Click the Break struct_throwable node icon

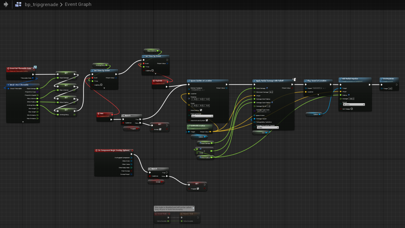8,85
